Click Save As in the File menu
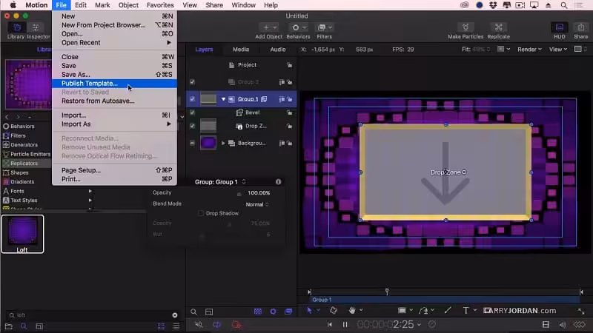Image resolution: width=593 pixels, height=333 pixels. point(76,74)
